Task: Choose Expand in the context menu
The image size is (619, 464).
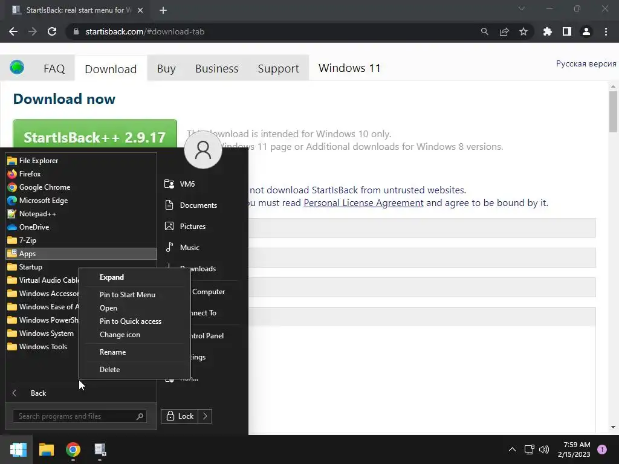Action: [135, 277]
